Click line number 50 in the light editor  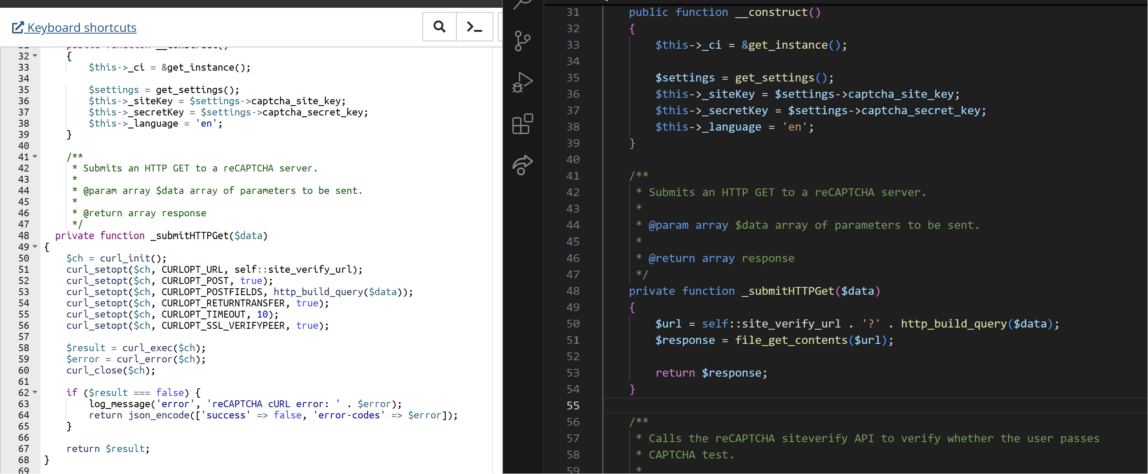click(x=24, y=259)
